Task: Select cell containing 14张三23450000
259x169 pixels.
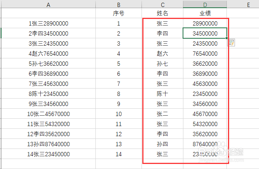Action: 48,154
